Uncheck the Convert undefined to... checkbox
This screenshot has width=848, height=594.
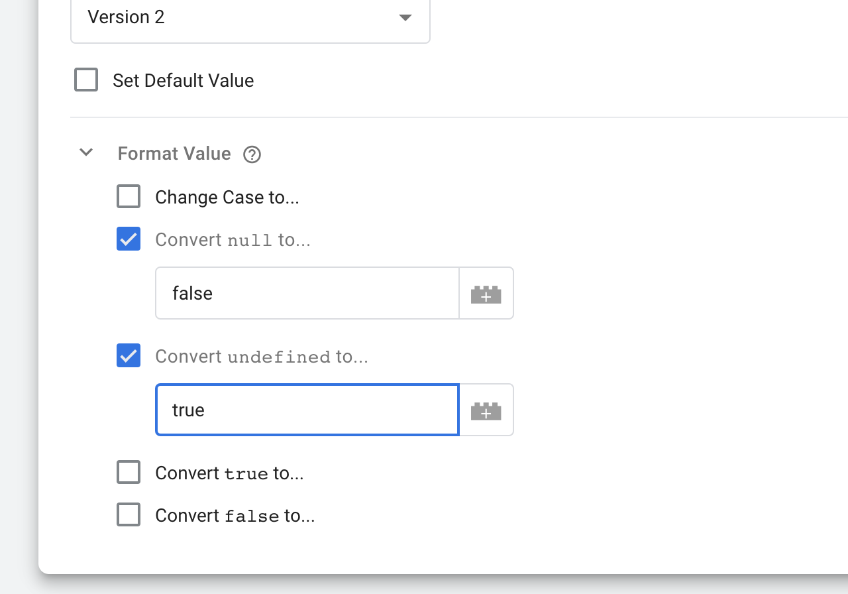coord(129,356)
